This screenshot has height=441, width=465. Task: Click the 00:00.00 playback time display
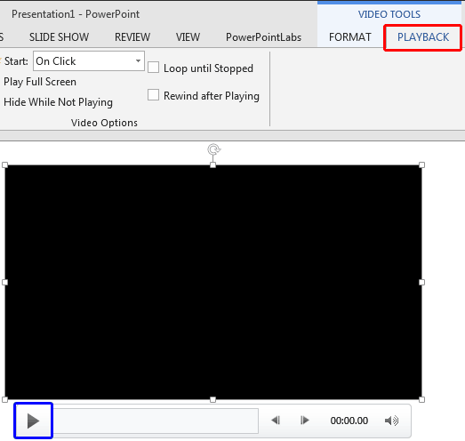coord(349,421)
